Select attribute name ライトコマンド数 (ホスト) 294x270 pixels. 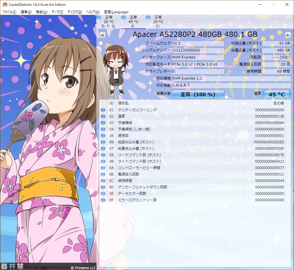point(139,161)
